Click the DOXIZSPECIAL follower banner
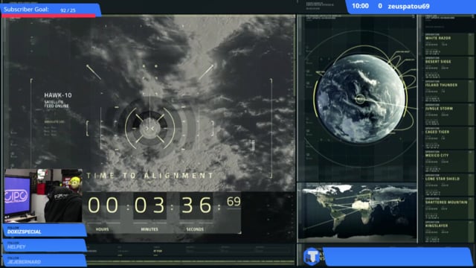 (45, 230)
